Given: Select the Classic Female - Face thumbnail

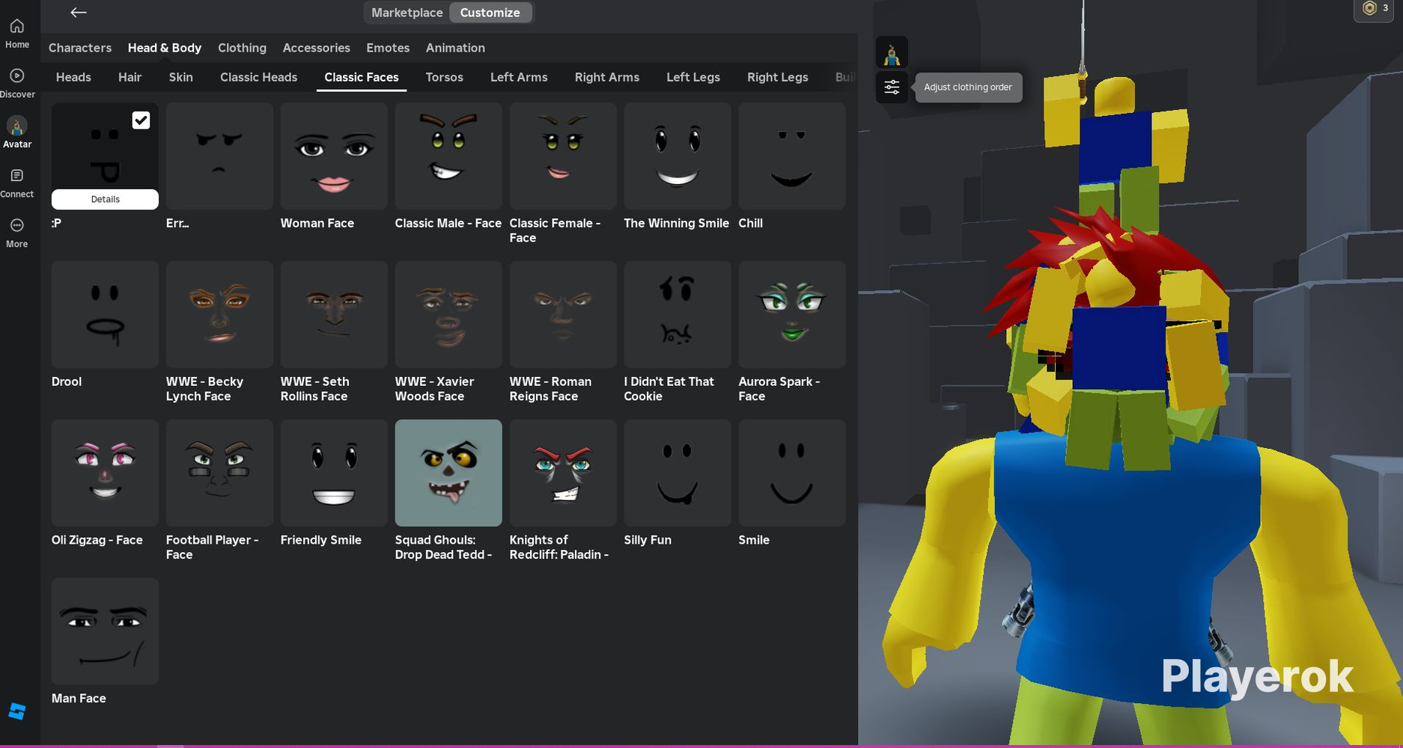Looking at the screenshot, I should (x=563, y=156).
